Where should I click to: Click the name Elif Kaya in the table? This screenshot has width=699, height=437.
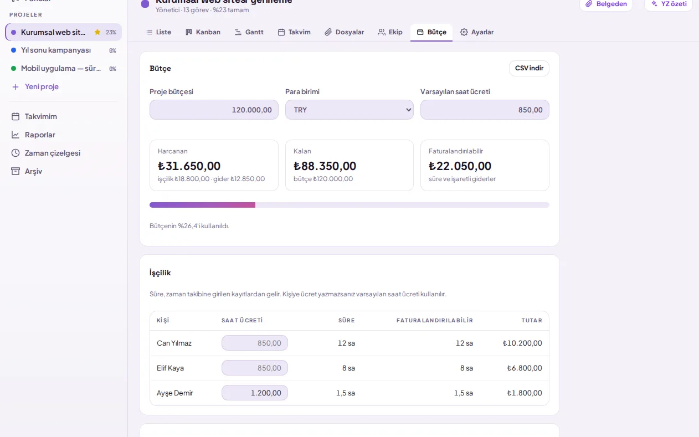pyautogui.click(x=170, y=368)
